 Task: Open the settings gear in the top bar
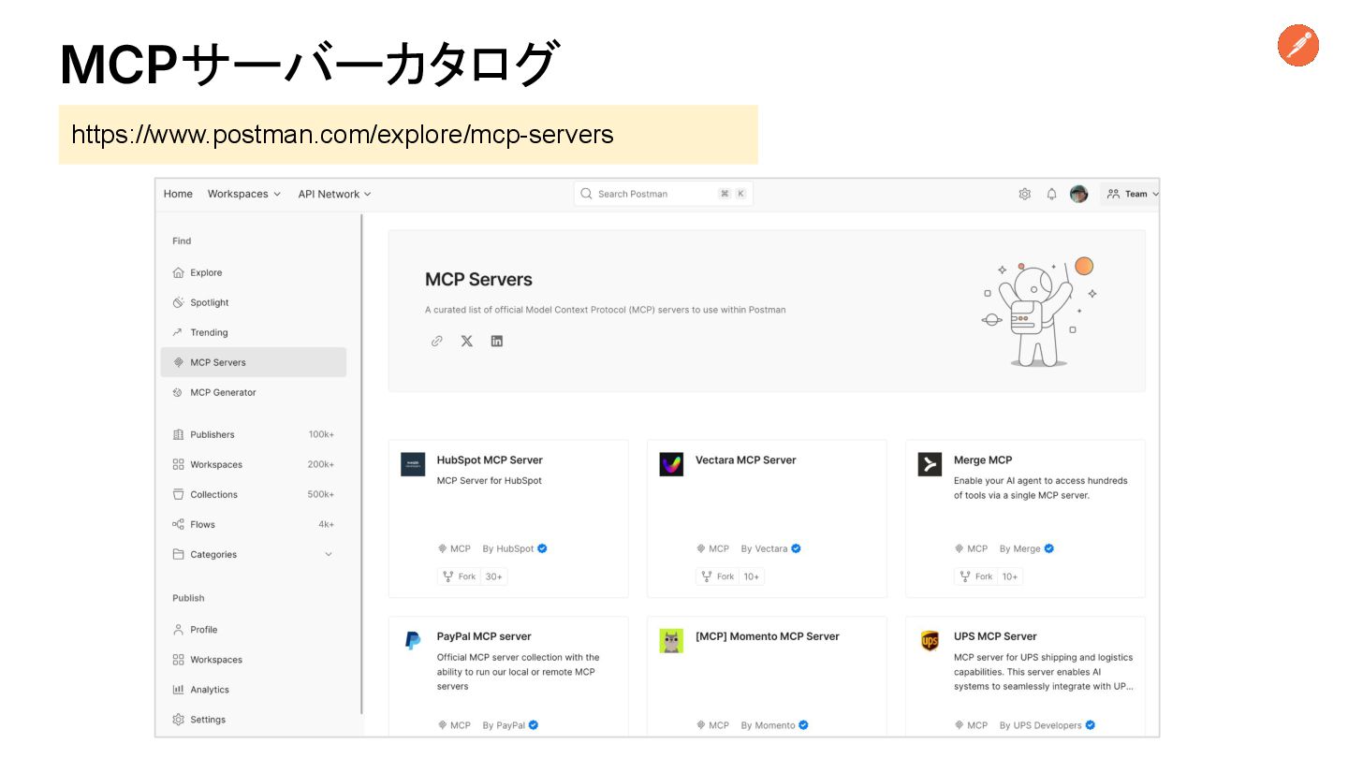[x=1025, y=194]
